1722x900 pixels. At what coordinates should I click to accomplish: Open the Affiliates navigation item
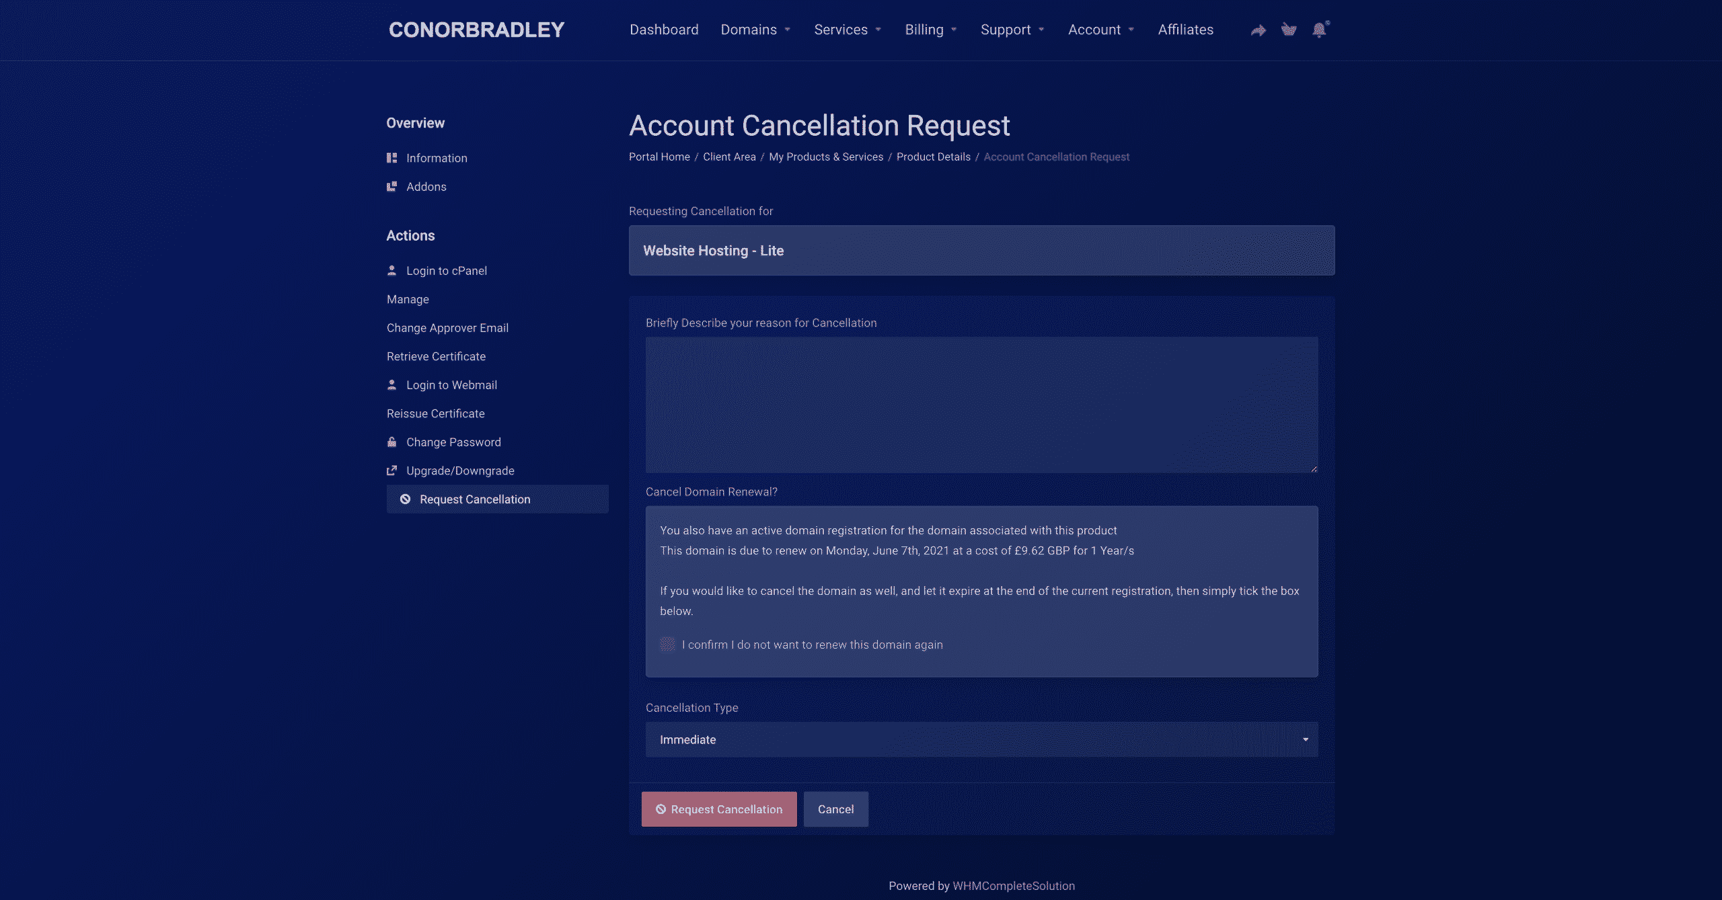pyautogui.click(x=1185, y=30)
